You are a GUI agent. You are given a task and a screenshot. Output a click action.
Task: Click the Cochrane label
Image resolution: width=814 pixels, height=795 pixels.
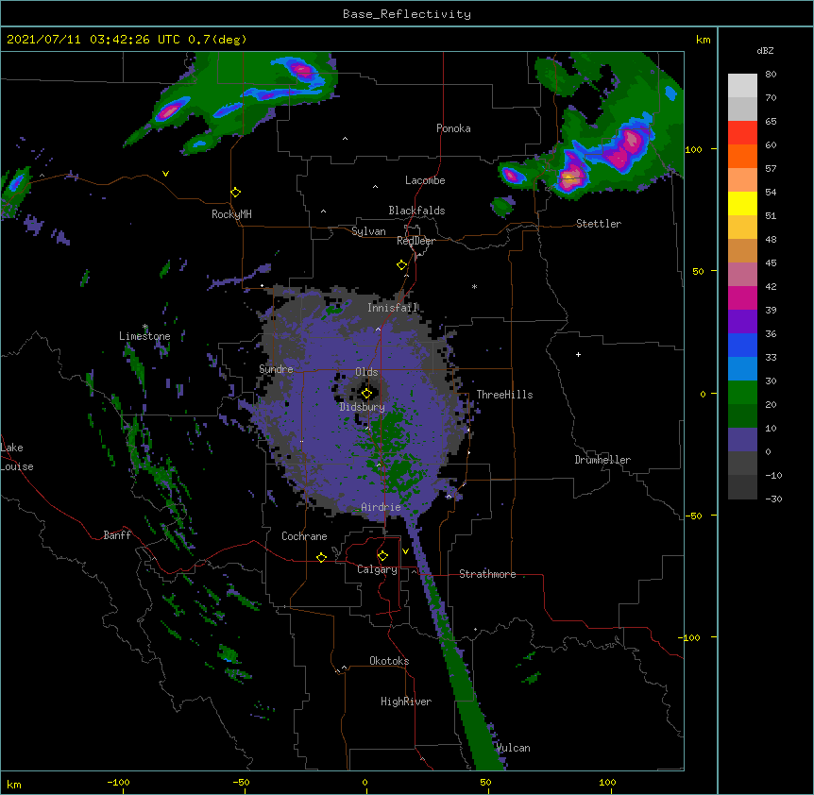tap(304, 536)
